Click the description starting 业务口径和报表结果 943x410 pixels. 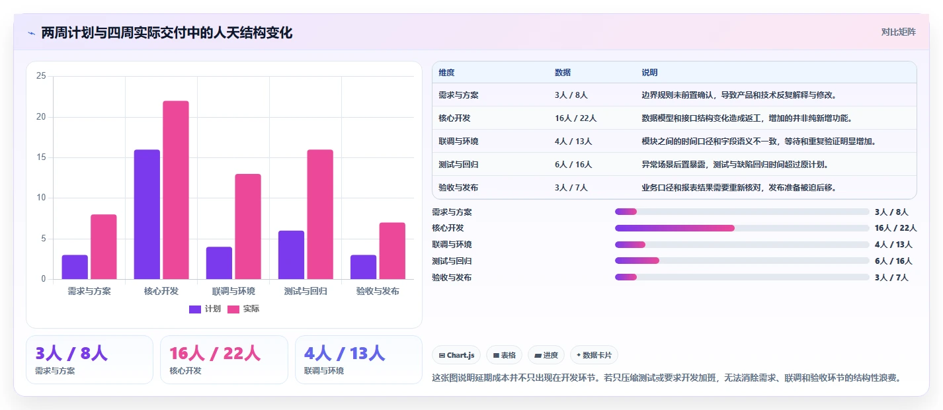[x=739, y=188]
